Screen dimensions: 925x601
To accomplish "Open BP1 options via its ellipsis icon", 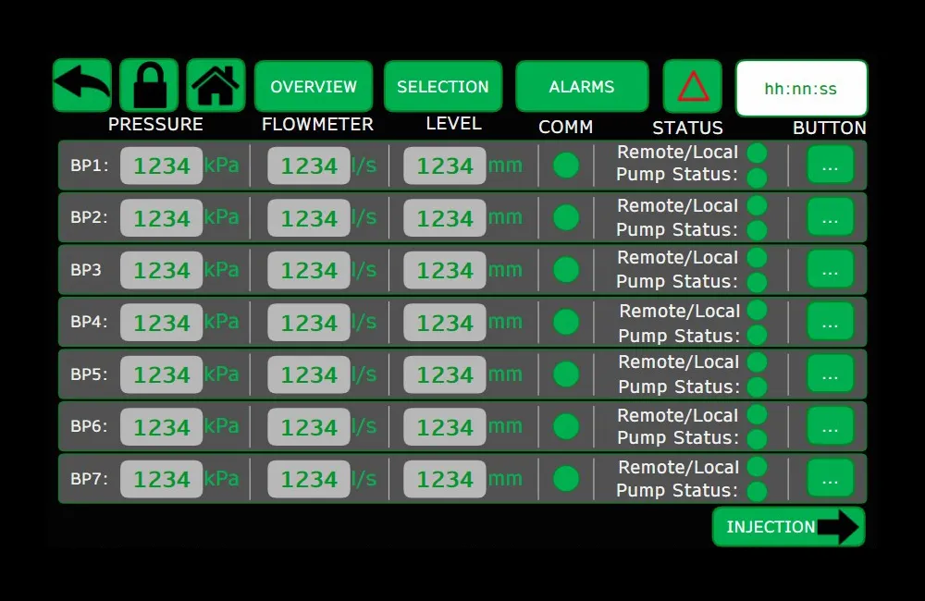I will tap(829, 165).
